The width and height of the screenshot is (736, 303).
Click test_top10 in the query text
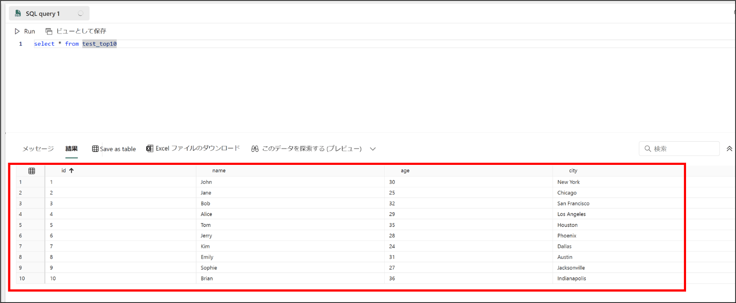[99, 44]
